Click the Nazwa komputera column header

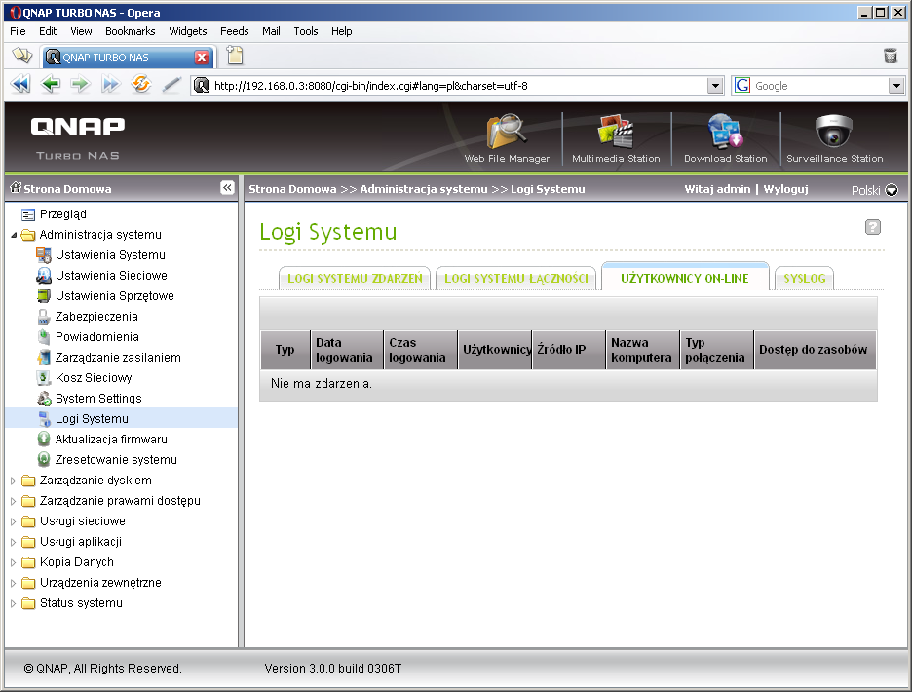coord(642,350)
